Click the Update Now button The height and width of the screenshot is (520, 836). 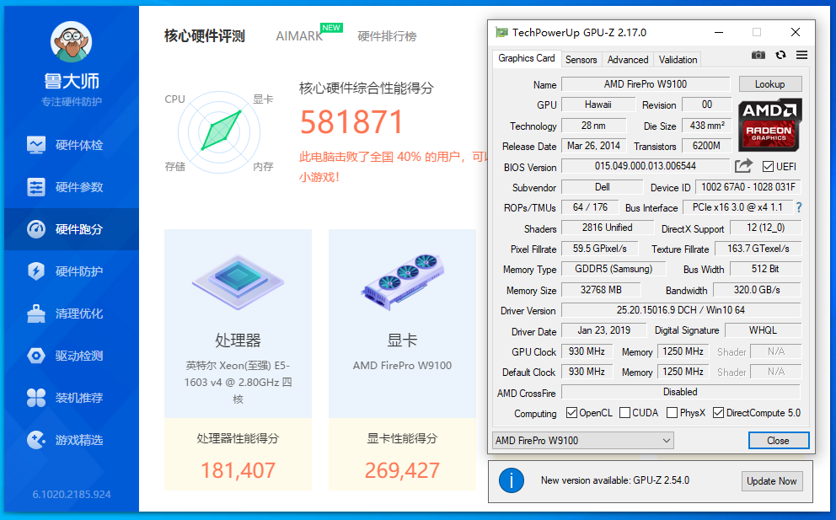point(771,481)
